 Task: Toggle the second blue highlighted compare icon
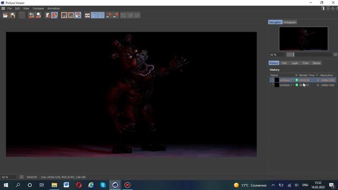pyautogui.click(x=101, y=15)
